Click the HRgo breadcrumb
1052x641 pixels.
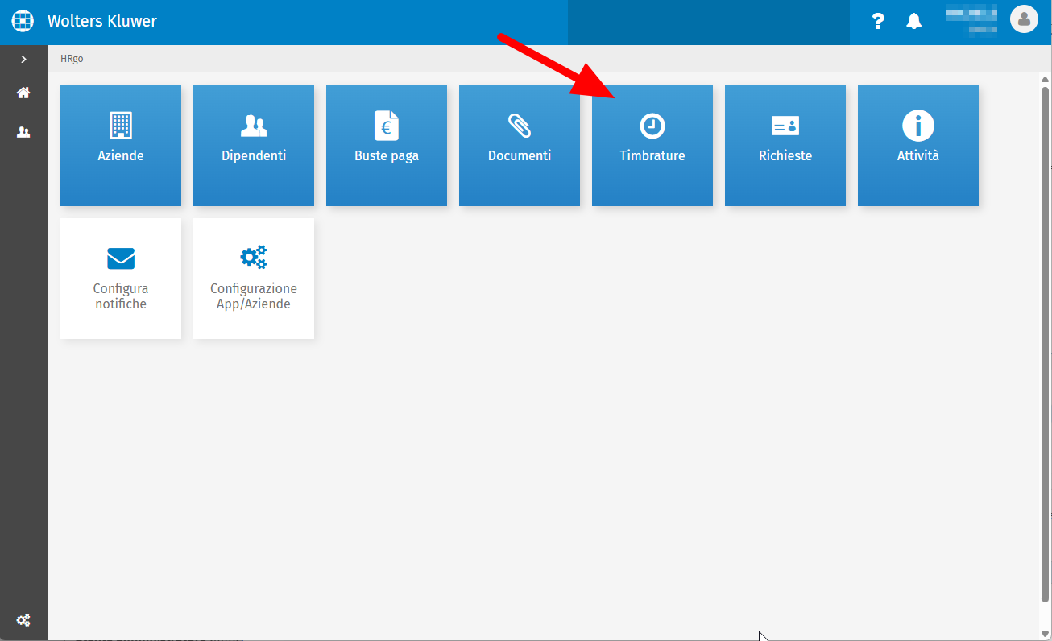[72, 59]
